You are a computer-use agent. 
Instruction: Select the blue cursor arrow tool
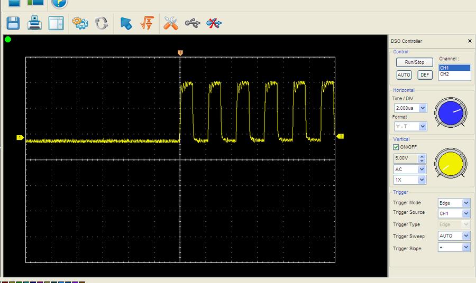coord(126,23)
